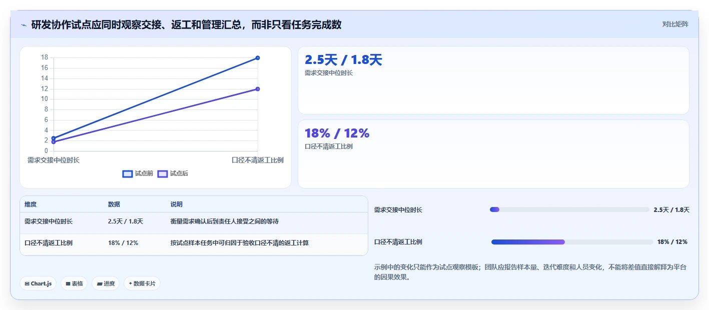
Task: Click the purple 试点后 point at 1.8
Action: coord(54,142)
